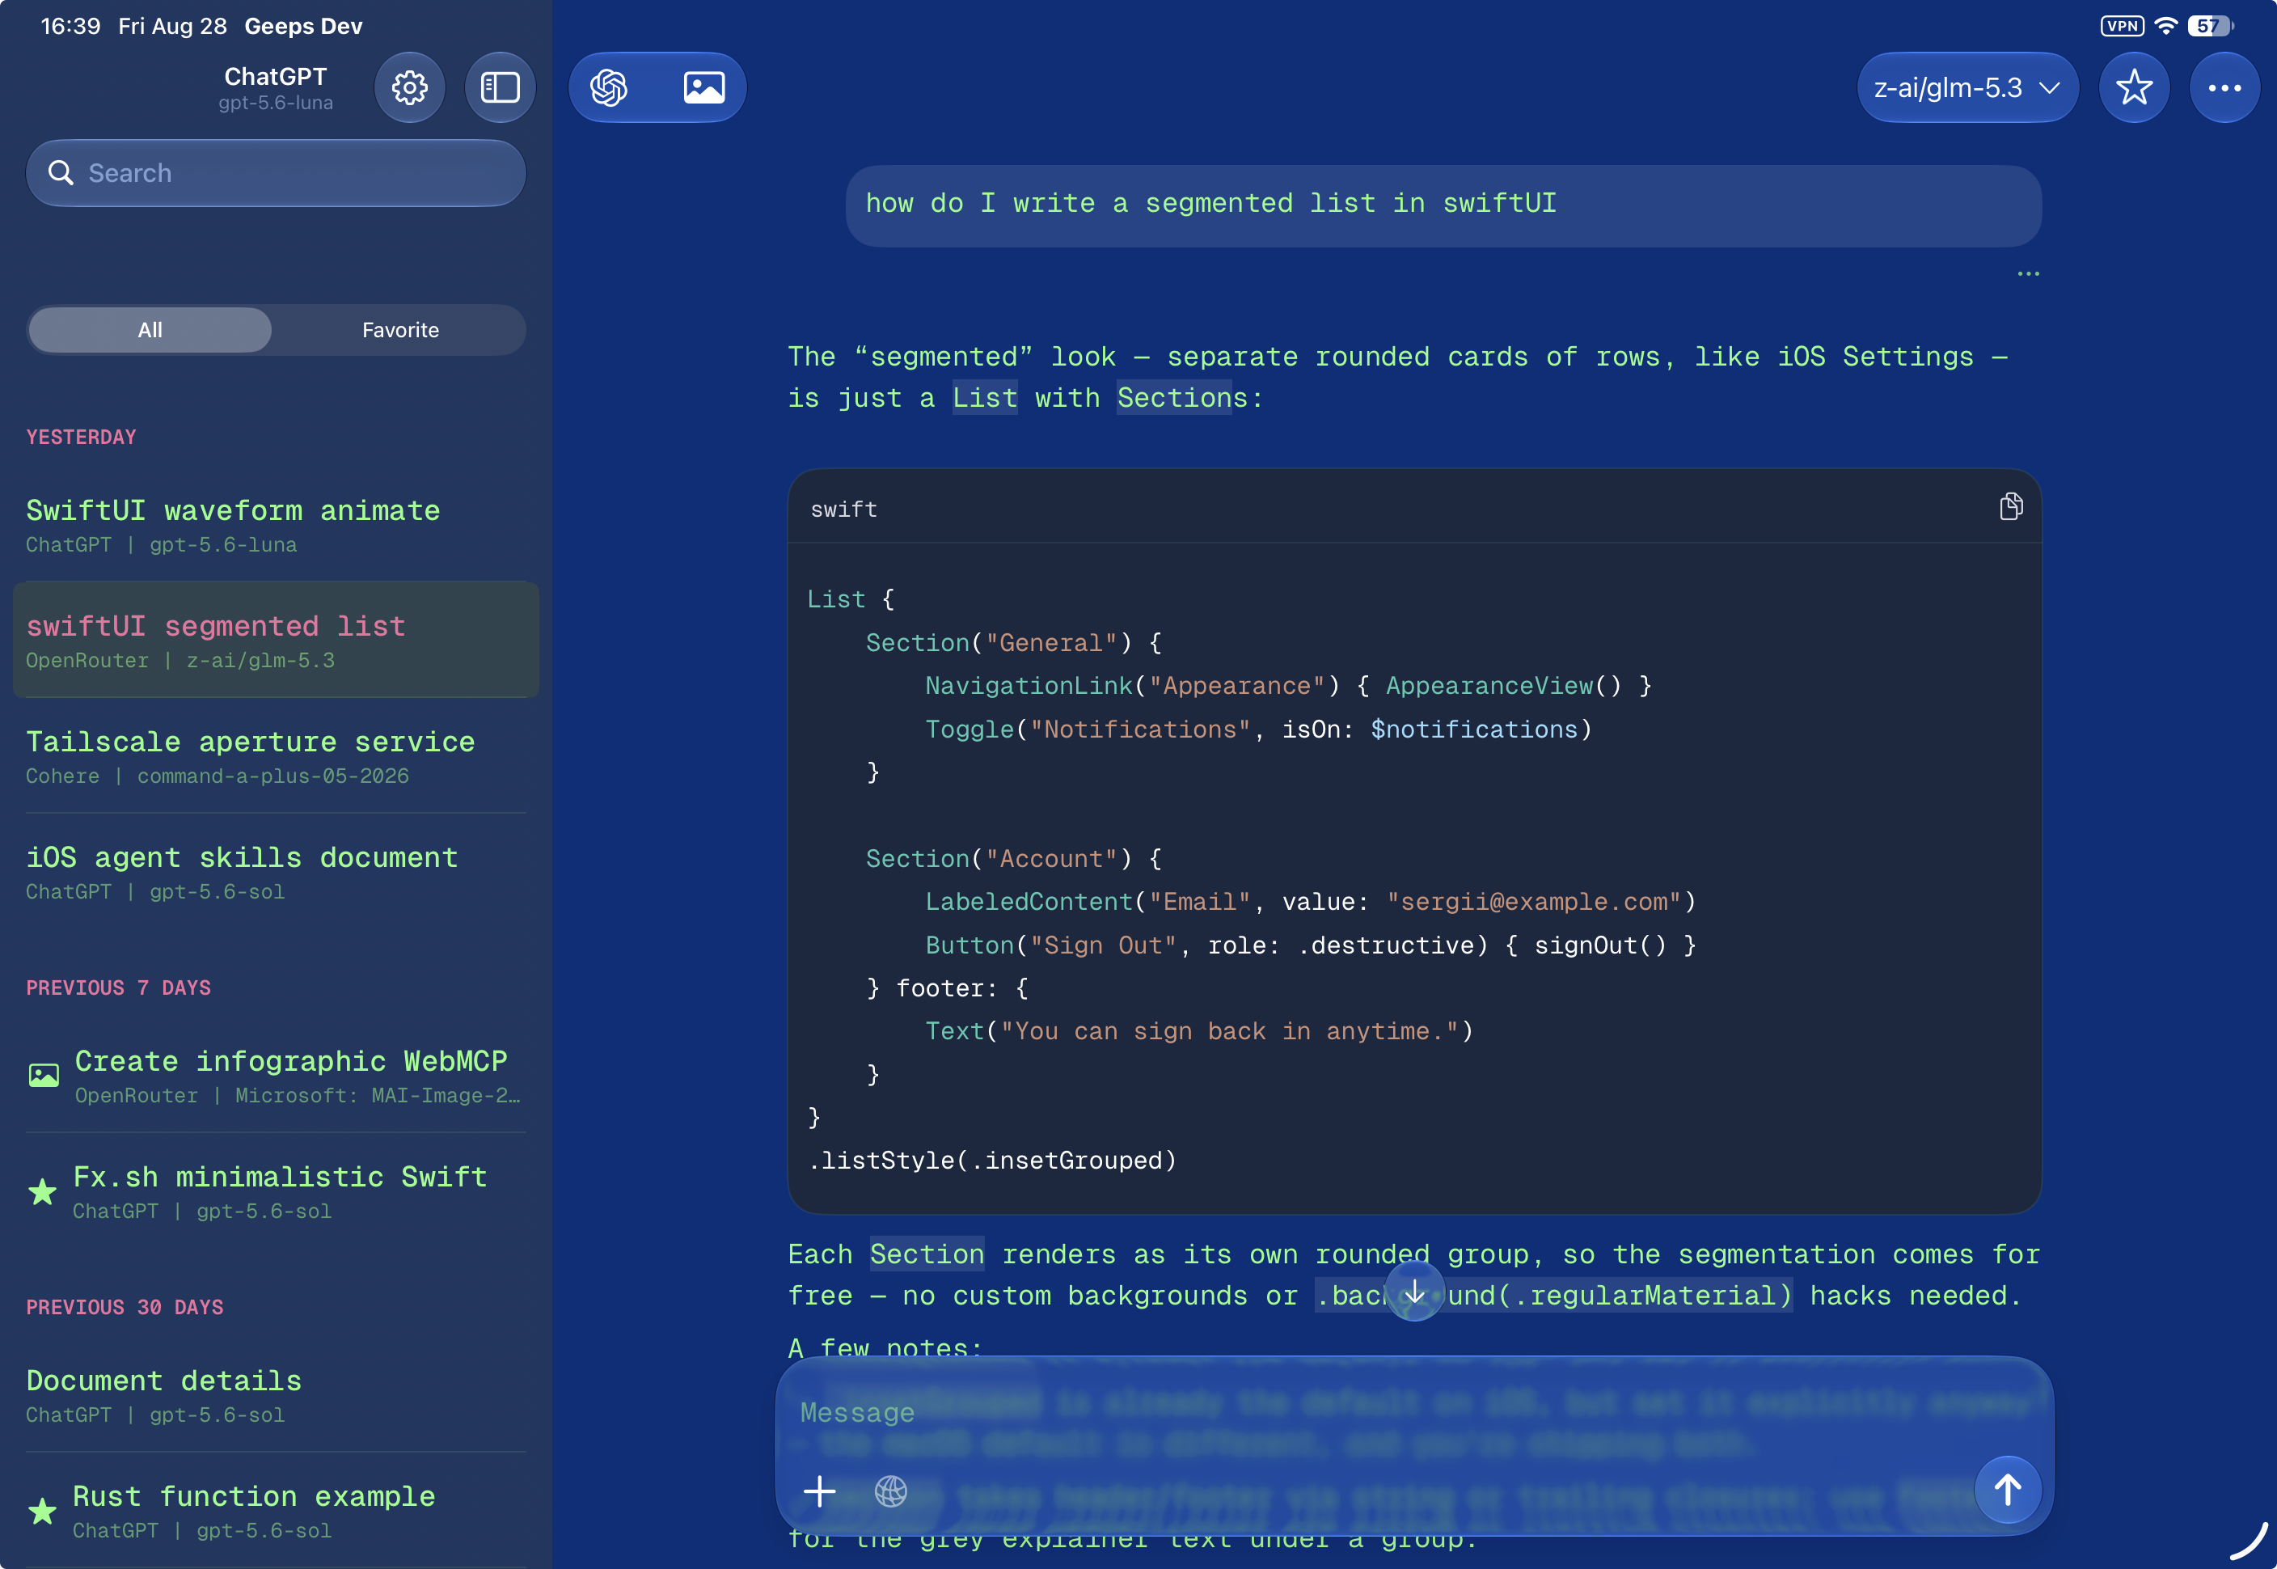
Task: Open Rust function example chat
Action: pyautogui.click(x=277, y=1511)
